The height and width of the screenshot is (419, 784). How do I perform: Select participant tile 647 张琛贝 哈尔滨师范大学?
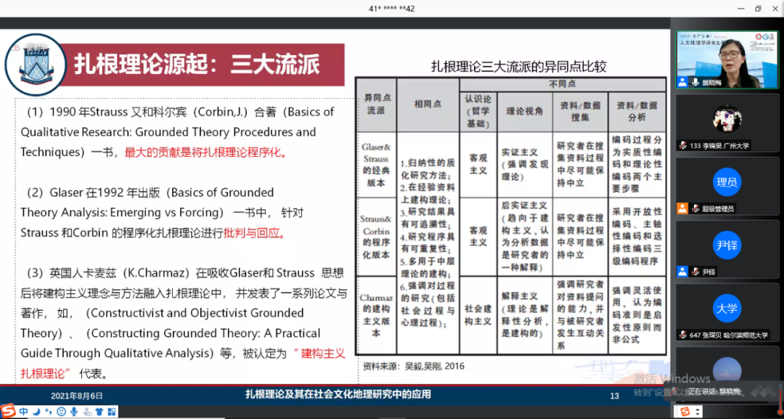tap(727, 312)
